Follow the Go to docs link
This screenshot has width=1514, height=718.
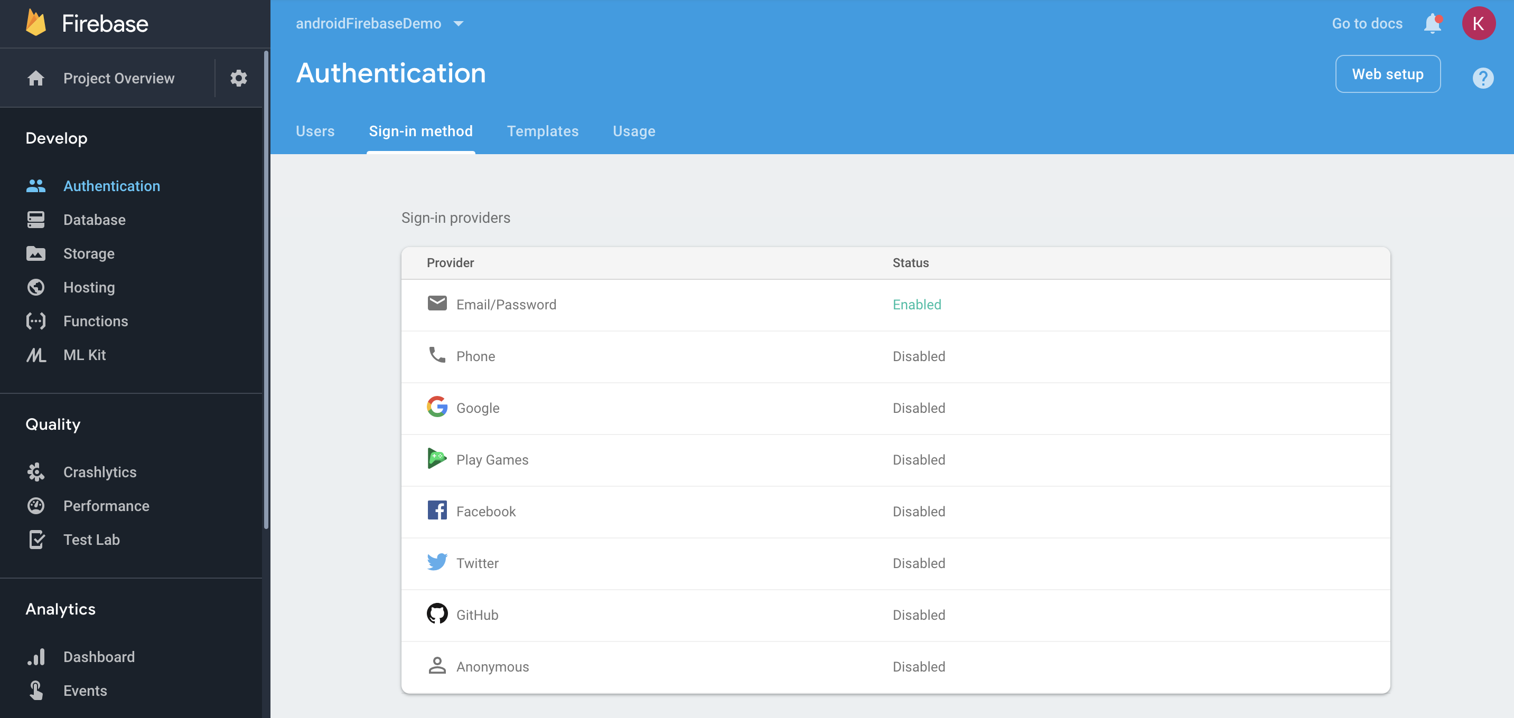coord(1367,24)
